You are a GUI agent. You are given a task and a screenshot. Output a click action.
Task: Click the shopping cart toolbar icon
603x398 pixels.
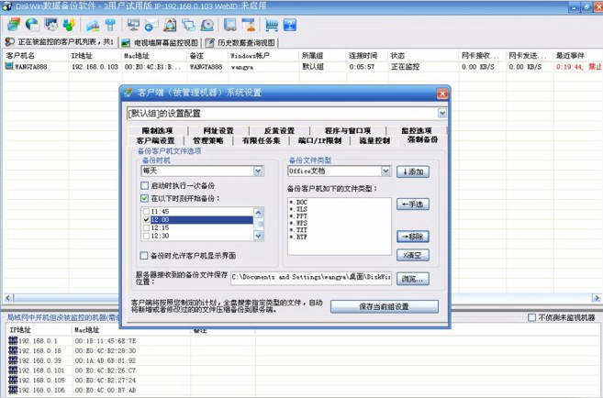click(272, 25)
